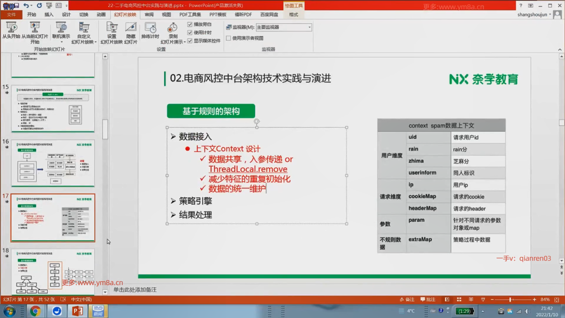
Task: Open the Transitions (切换) ribbon tab
Action: (84, 14)
